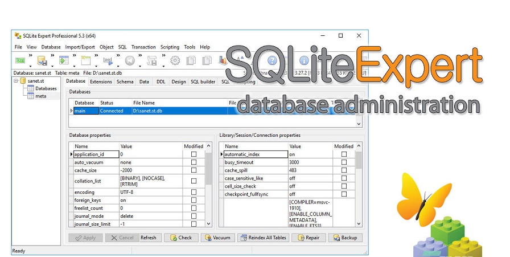Click the import table icon with green arrow
Image resolution: width=510 pixels, height=257 pixels.
click(x=64, y=60)
